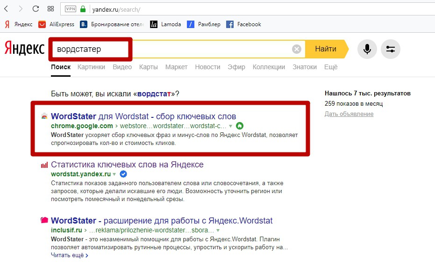Click the Найти search button
This screenshot has width=435, height=267.
pyautogui.click(x=326, y=49)
